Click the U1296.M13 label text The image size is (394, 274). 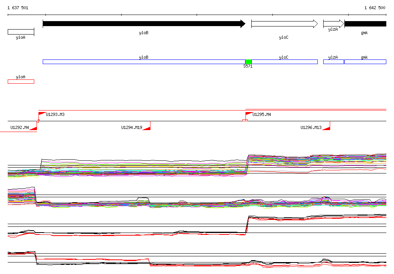point(311,127)
